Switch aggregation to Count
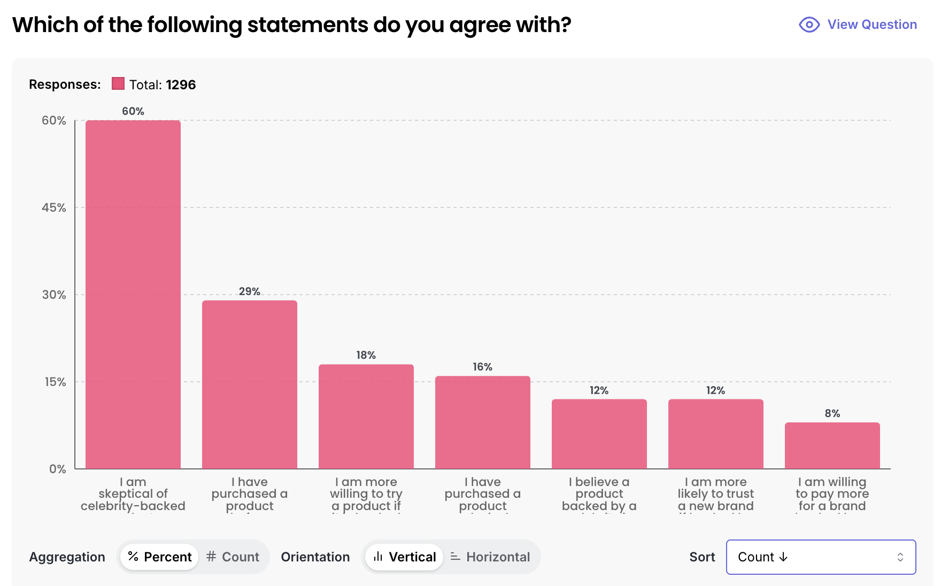Image resolution: width=941 pixels, height=586 pixels. (233, 557)
